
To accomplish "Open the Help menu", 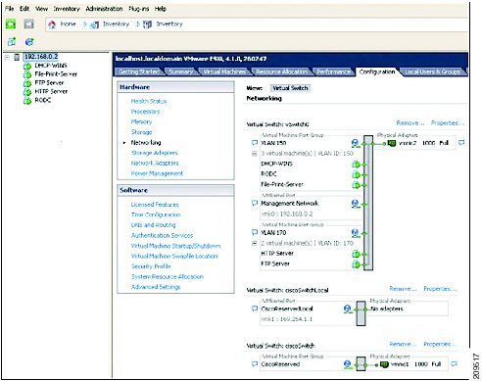I will [161, 9].
